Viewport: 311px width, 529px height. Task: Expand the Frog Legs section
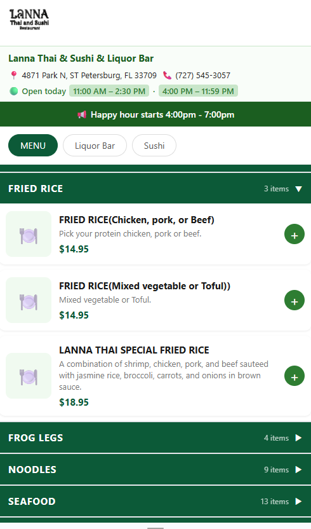tap(155, 438)
